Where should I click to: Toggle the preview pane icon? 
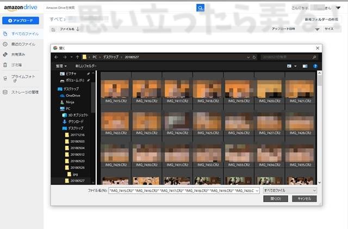point(305,66)
